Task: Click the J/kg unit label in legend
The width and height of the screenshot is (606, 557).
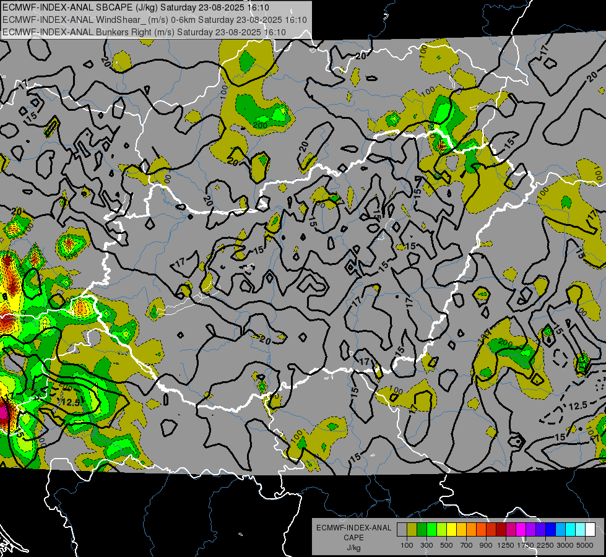Action: [353, 548]
